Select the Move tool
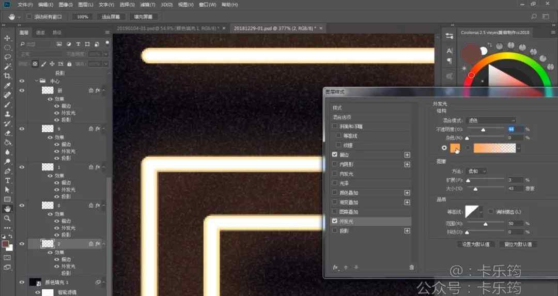558x296 pixels. 7,38
